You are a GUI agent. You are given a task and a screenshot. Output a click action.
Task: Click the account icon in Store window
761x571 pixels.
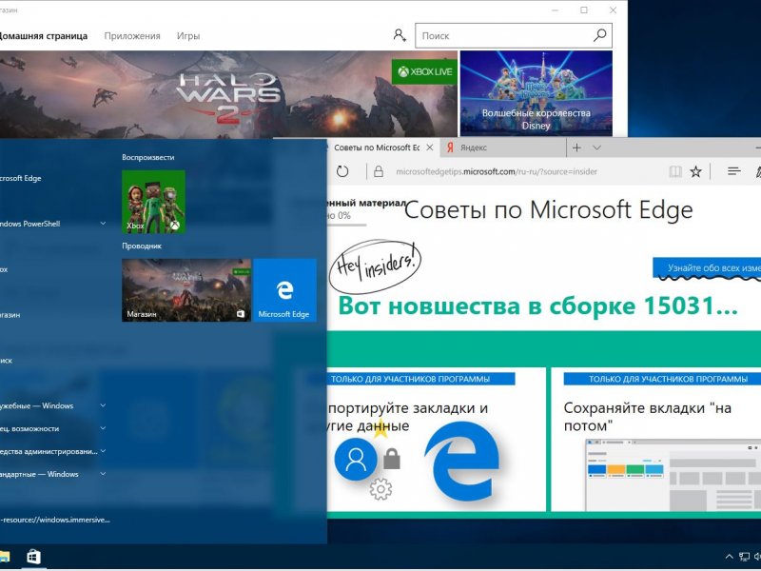[400, 35]
